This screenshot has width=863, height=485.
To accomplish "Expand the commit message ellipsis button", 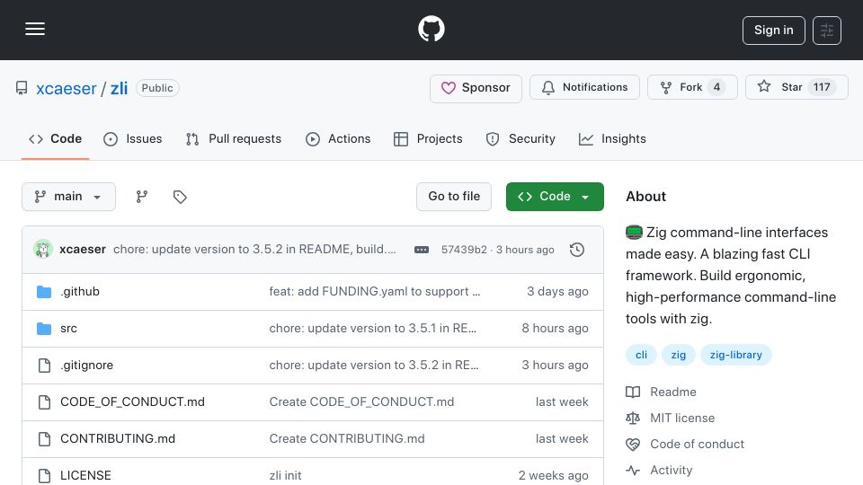I will [422, 250].
